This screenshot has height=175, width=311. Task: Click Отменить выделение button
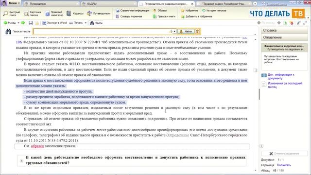(284, 154)
